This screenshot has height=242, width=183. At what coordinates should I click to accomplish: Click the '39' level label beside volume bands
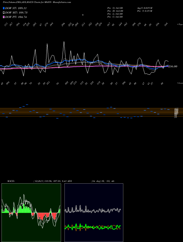click(175, 117)
